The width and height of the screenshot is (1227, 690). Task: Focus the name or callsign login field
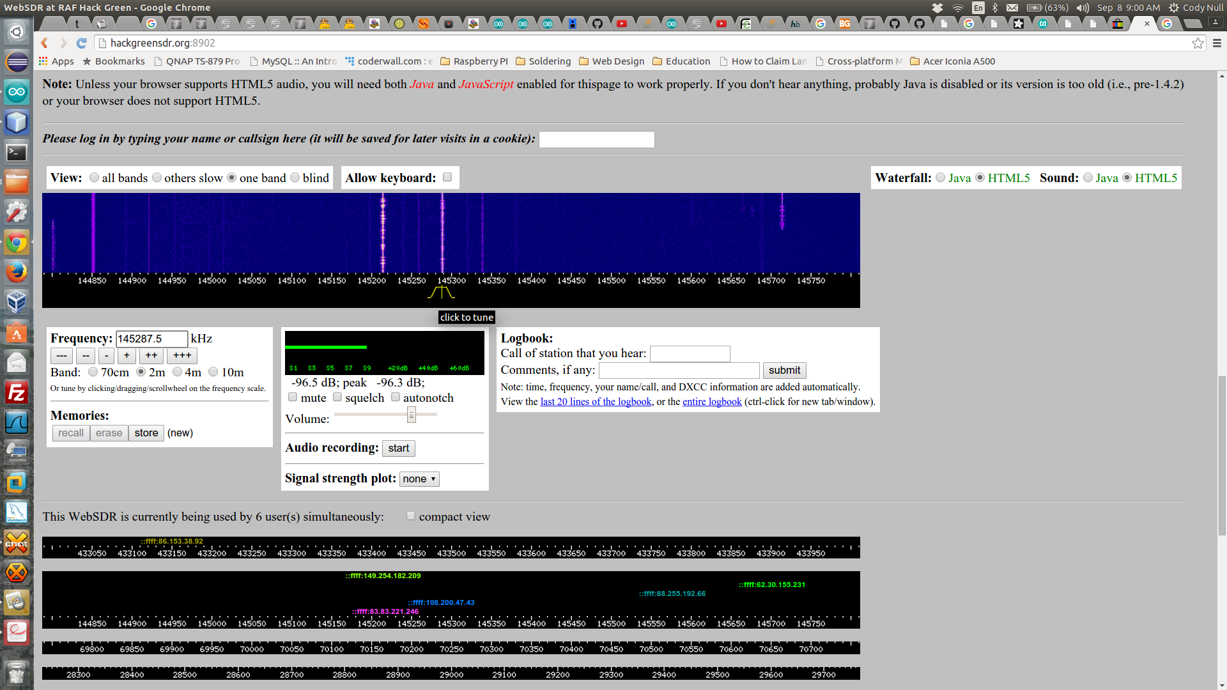pos(596,139)
